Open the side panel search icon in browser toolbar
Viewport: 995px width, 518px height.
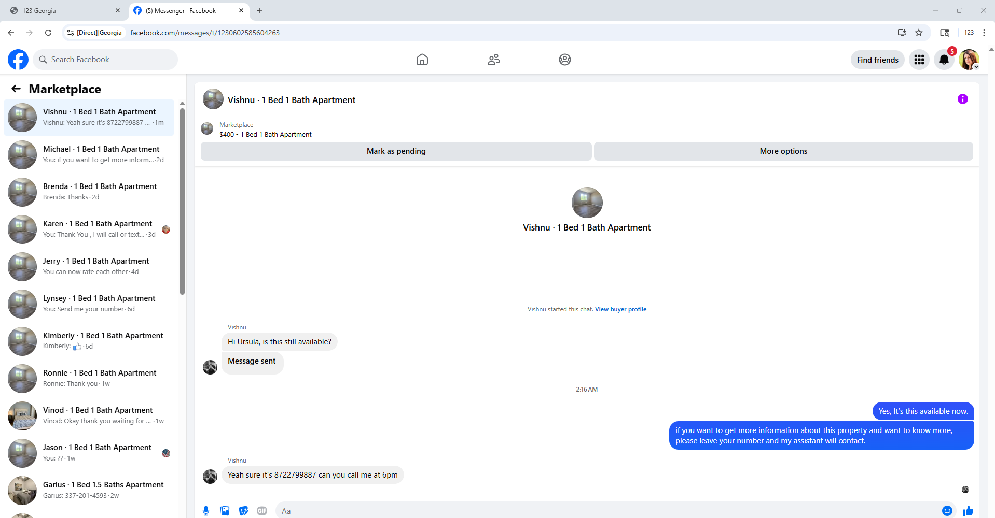coord(945,33)
